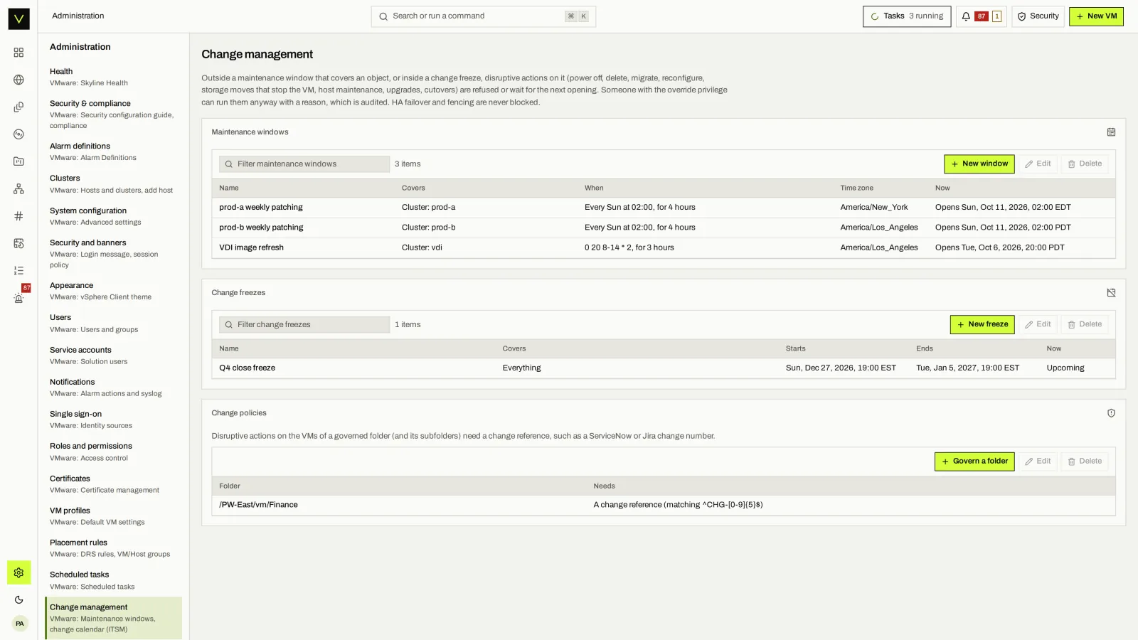1138x640 pixels.
Task: Open Certificates in Administration menu
Action: click(x=114, y=484)
